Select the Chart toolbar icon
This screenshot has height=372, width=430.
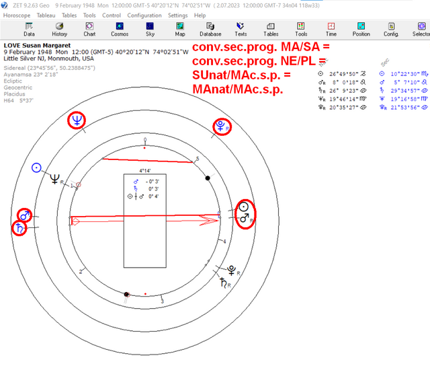89,30
